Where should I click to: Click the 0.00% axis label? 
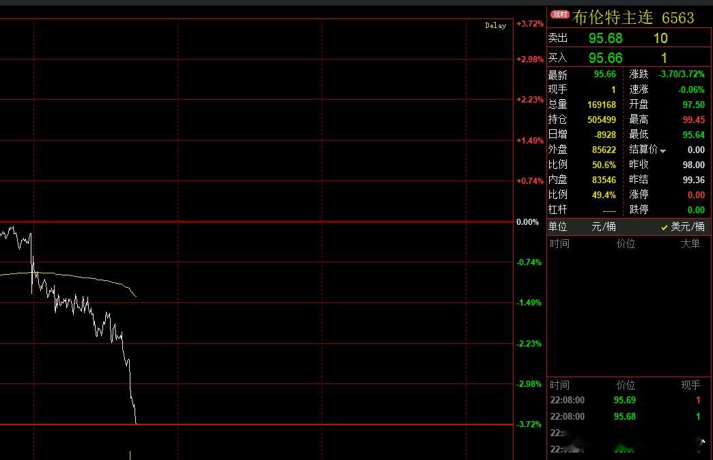click(527, 222)
